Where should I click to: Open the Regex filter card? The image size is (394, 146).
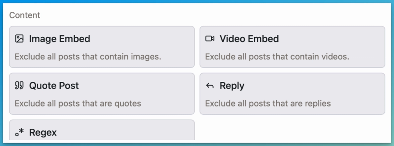[x=102, y=130]
